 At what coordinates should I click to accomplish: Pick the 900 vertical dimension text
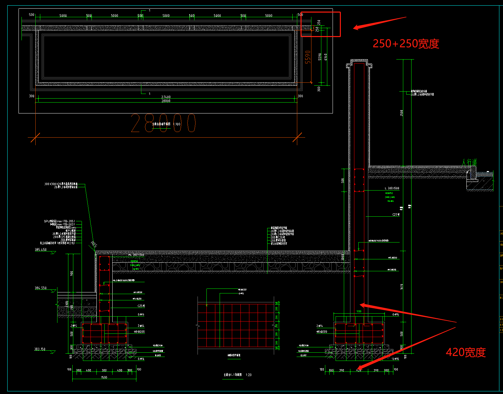pos(72,273)
